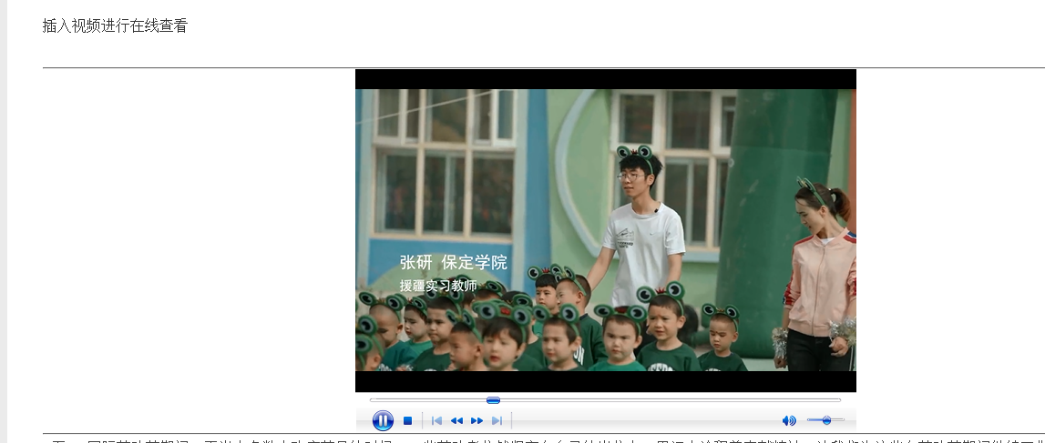Pause the video with the round pause button

tap(383, 420)
